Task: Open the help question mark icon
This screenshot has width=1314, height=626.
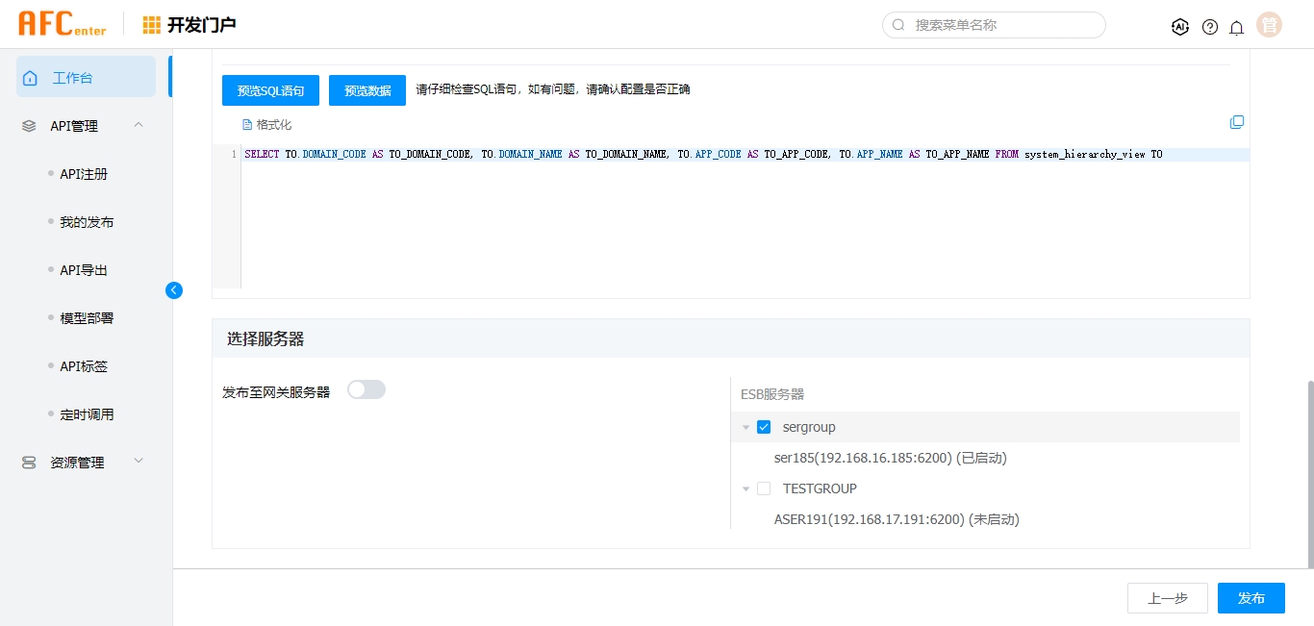Action: pos(1210,27)
